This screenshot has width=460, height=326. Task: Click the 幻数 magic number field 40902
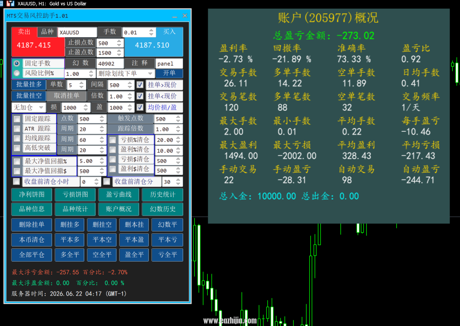coord(110,63)
